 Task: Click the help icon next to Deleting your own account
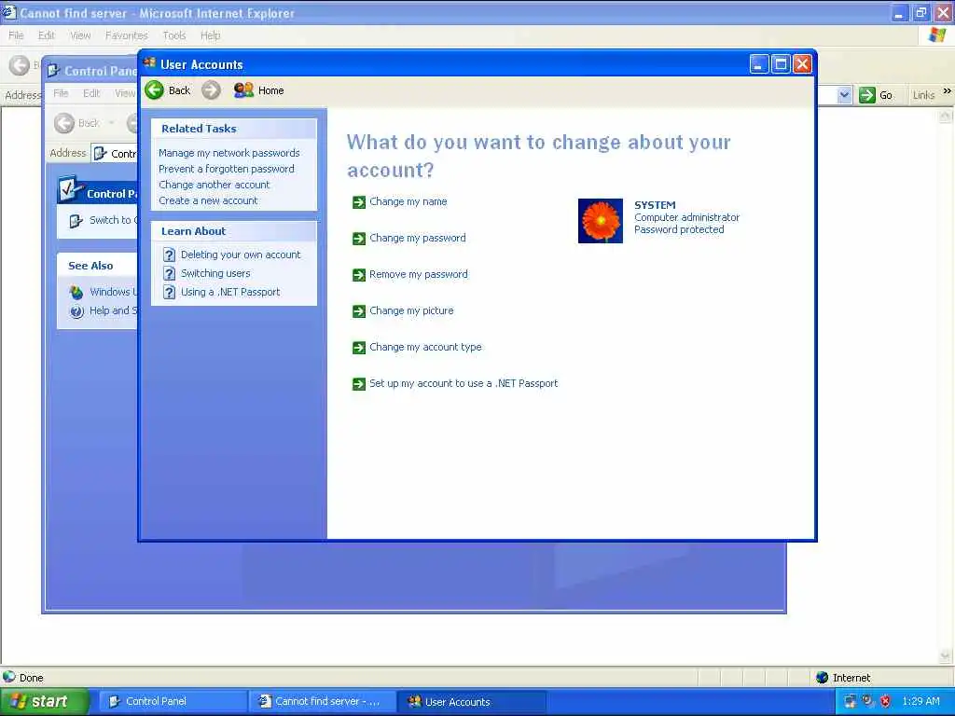click(170, 255)
